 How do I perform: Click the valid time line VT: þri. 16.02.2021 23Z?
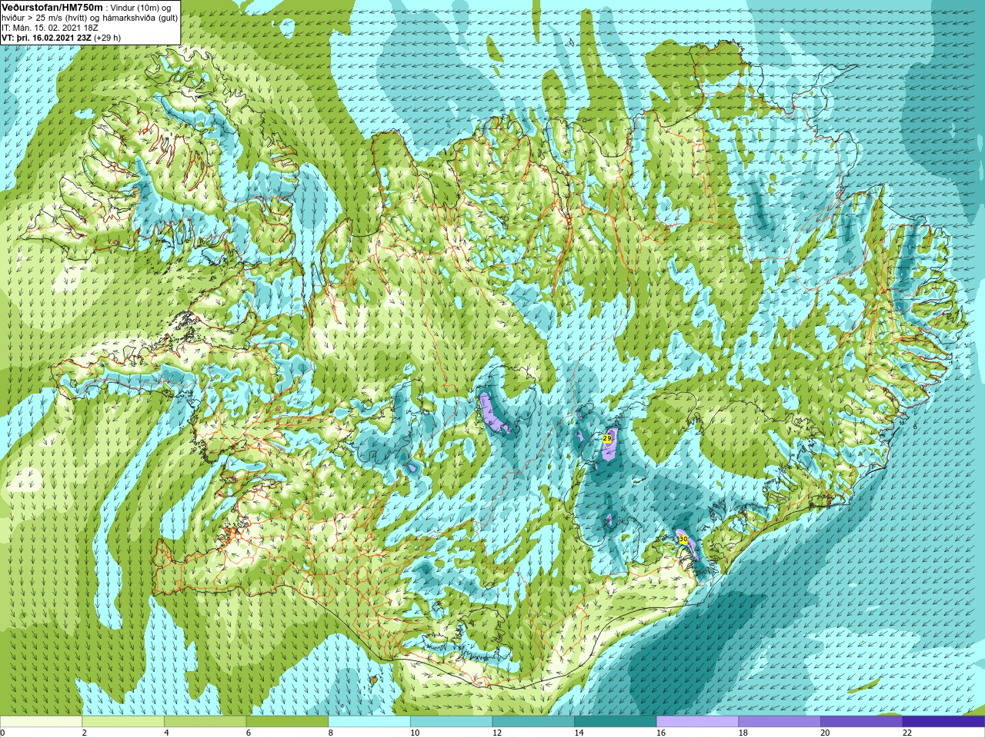click(46, 37)
